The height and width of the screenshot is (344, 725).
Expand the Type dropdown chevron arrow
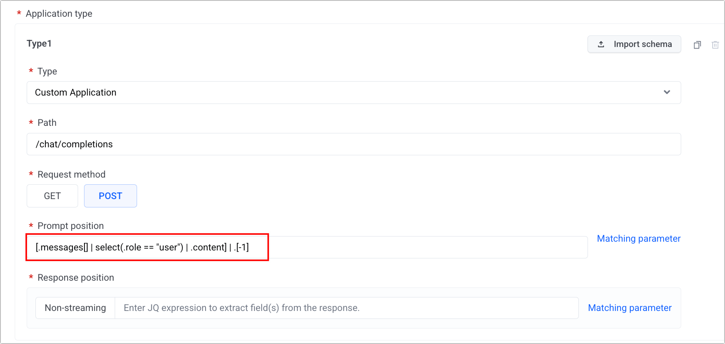coord(667,92)
